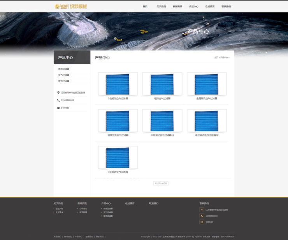This screenshot has height=240, width=288.
Task: Open 新闻资讯 in the top navigation
Action: (x=177, y=7)
